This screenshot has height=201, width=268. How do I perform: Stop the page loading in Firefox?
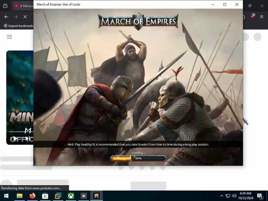(25, 17)
